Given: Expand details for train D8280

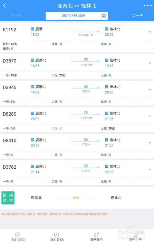Looking at the screenshot, I should click(150, 116).
